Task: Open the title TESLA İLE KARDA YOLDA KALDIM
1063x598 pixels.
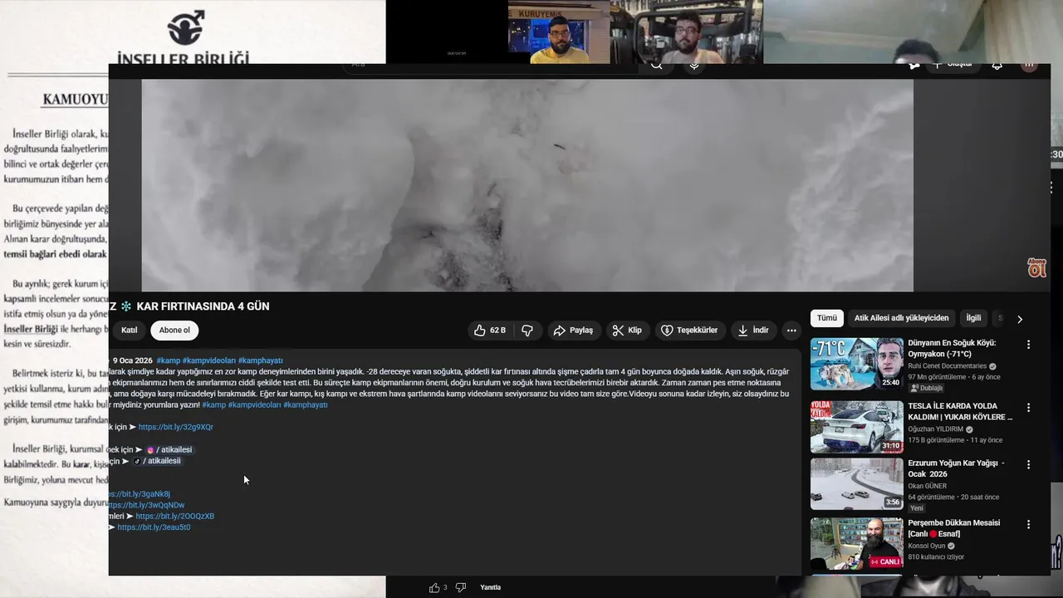Action: (960, 412)
